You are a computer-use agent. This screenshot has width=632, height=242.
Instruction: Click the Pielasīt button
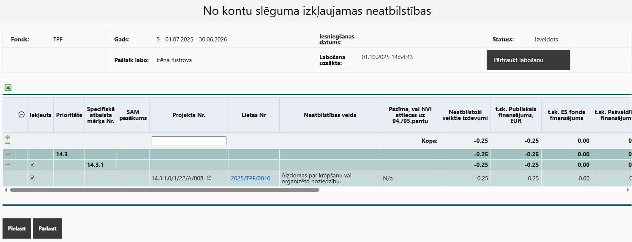[17, 228]
